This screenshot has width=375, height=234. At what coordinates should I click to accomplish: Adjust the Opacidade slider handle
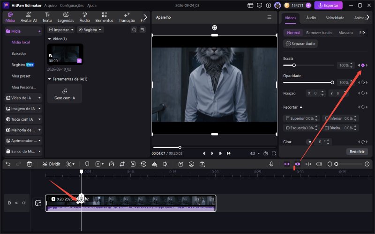click(x=332, y=82)
